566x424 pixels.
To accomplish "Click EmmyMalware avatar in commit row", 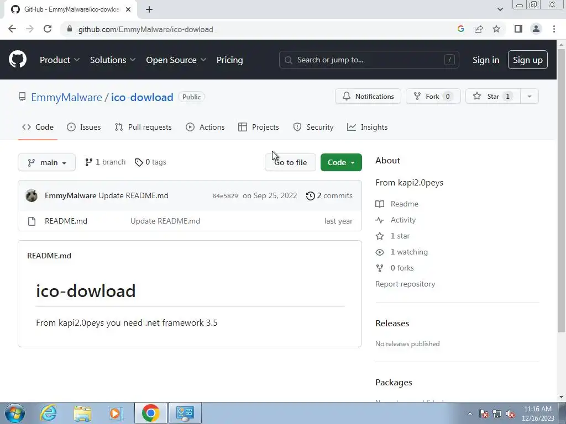I will point(32,195).
